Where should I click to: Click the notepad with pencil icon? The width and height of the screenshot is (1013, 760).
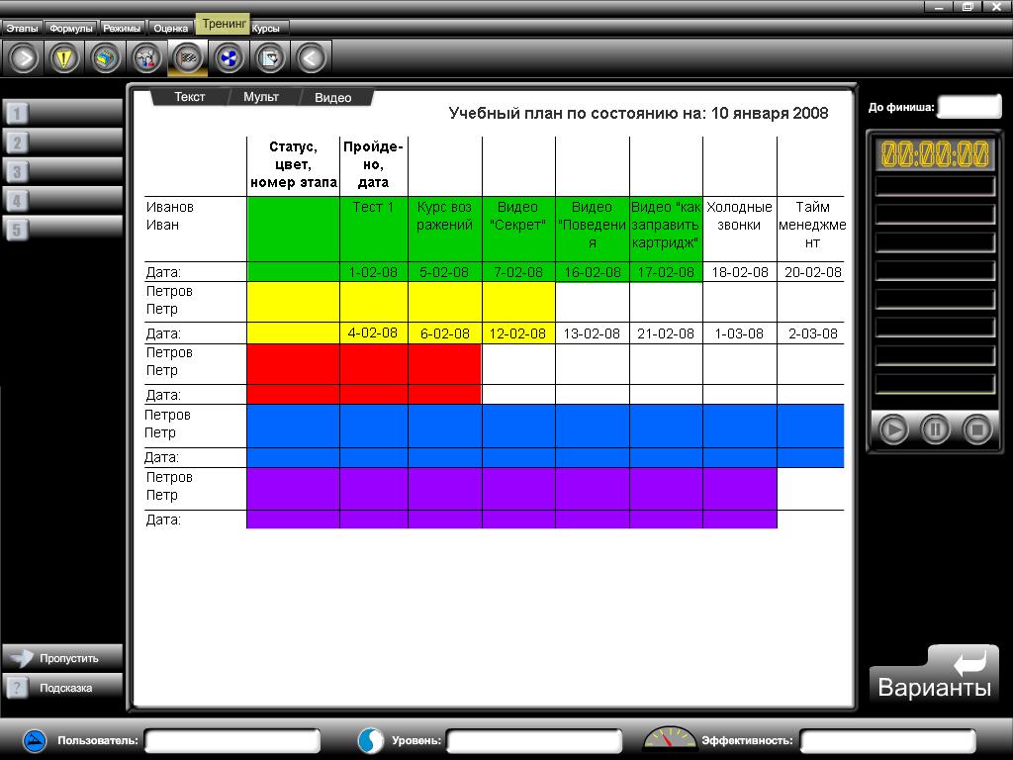[270, 58]
